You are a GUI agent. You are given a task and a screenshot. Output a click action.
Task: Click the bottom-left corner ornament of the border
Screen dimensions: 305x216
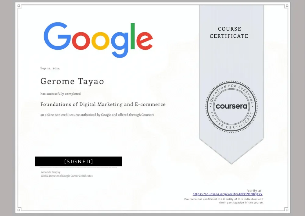point(19,209)
